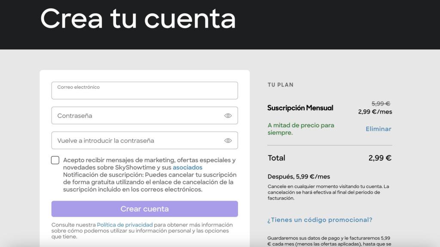Viewport: 440px width, 247px height.
Task: Click the Total amount row
Action: tap(329, 158)
